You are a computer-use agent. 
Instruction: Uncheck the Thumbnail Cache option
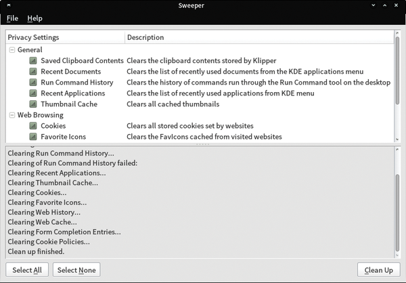(33, 104)
